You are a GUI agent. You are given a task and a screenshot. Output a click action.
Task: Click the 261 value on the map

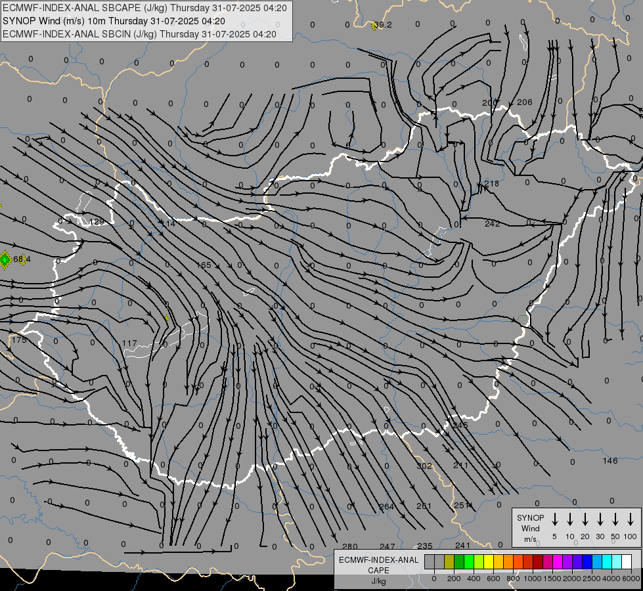424,506
